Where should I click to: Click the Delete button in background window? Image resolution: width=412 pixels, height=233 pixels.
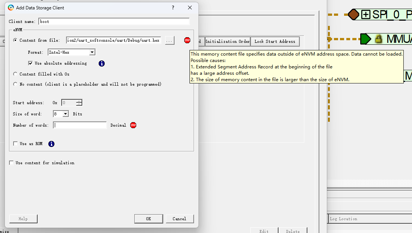[293, 231]
